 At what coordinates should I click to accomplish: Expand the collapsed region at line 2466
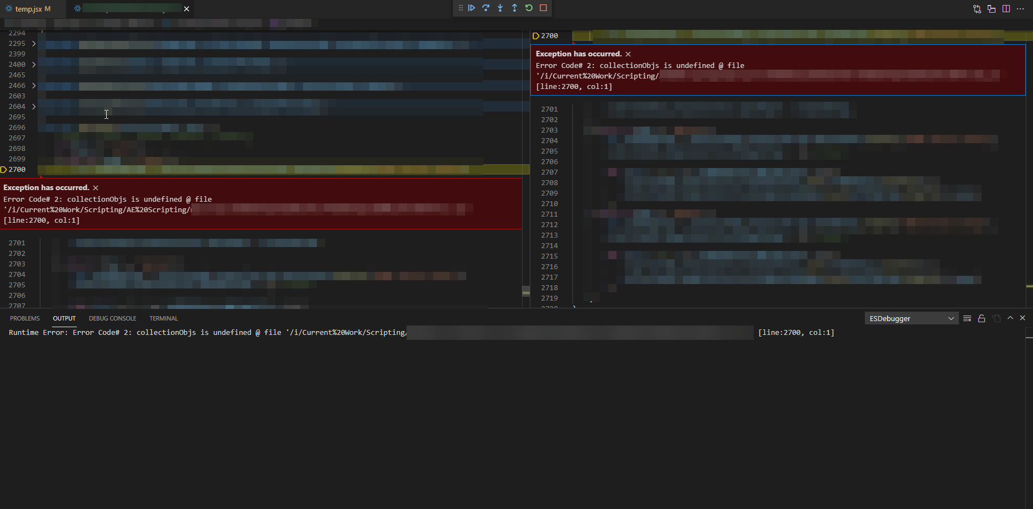pyautogui.click(x=33, y=86)
